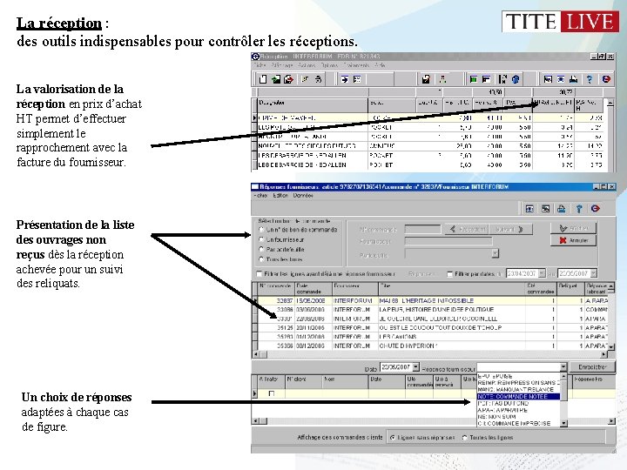Click the clipboard checkmark icon in Réception toolbar

[426, 79]
